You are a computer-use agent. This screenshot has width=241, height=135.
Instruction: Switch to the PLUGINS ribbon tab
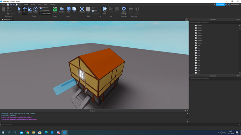click(52, 5)
